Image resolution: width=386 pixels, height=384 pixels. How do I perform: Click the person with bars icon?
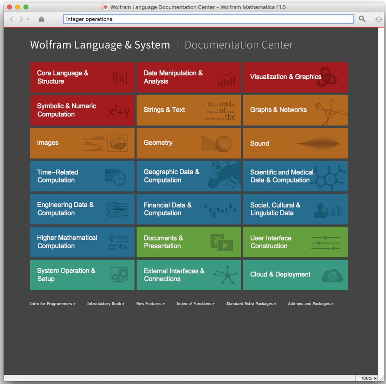[328, 210]
